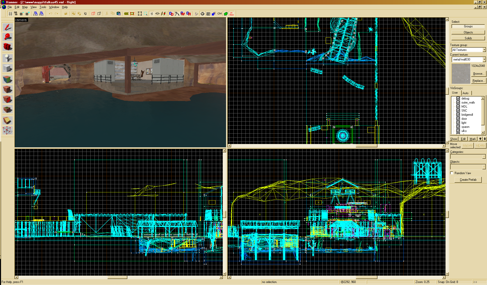Click the Paste clipboard toolbar icon

118,14
